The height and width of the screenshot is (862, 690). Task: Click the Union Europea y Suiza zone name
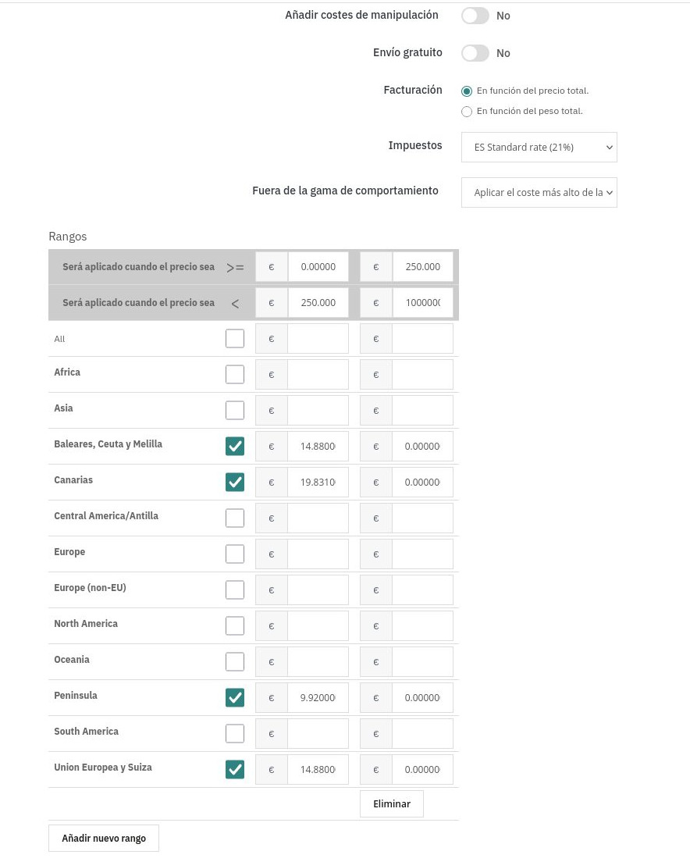point(103,768)
